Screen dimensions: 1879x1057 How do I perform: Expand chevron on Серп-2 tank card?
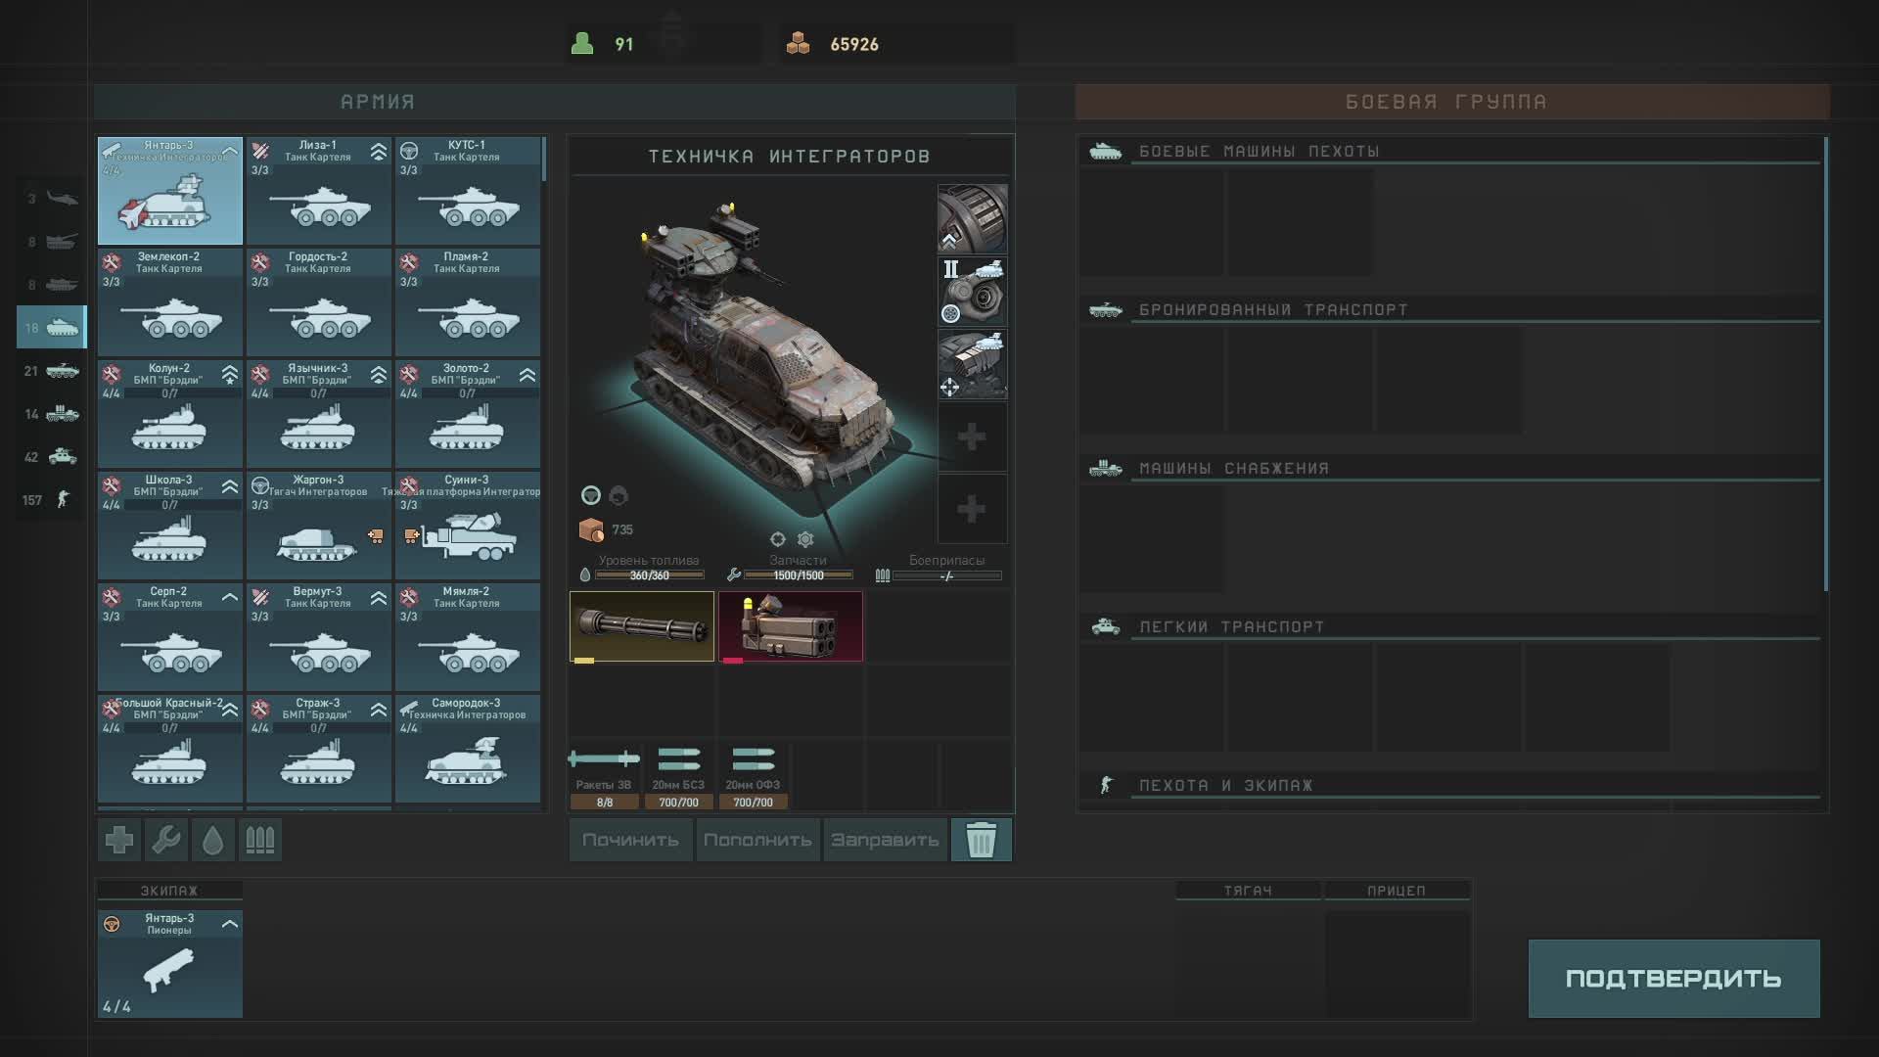(x=230, y=597)
